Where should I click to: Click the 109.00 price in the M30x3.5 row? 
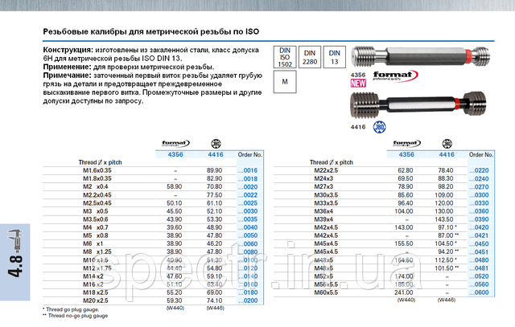tap(444, 195)
